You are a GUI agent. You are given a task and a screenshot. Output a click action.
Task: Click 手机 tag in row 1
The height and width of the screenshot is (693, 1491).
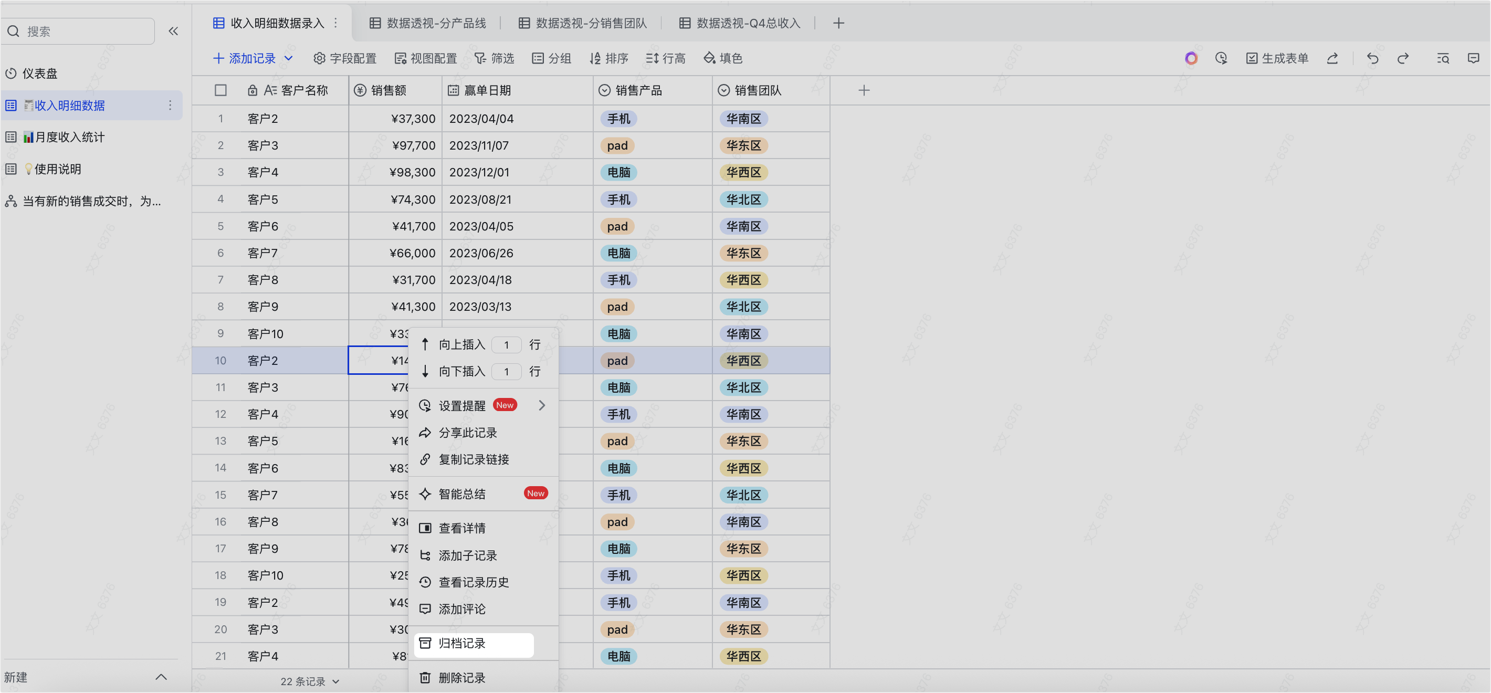pyautogui.click(x=618, y=119)
